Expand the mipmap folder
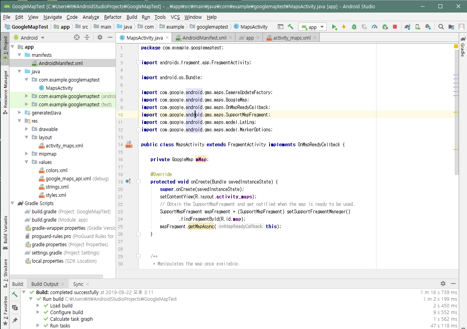 tap(27, 154)
